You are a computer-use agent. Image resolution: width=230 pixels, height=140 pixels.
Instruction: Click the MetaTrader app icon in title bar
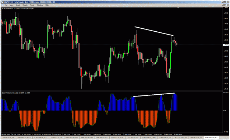click(x=2, y=2)
